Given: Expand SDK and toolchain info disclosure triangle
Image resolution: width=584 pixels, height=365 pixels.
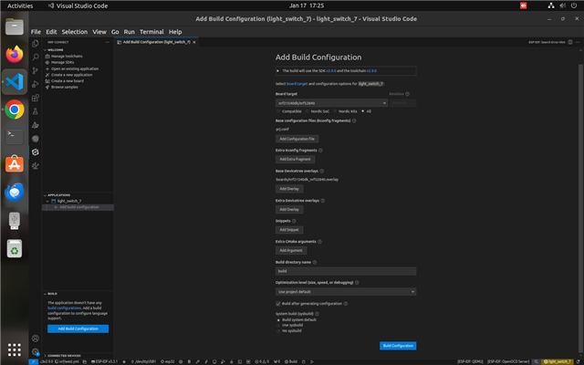Looking at the screenshot, I should pos(277,71).
